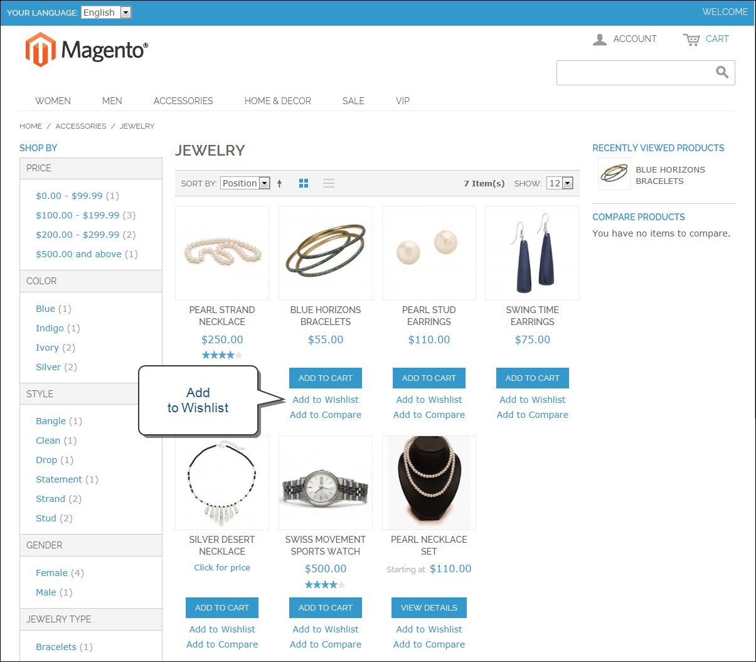The image size is (756, 662).
Task: Switch to grid view
Action: click(x=304, y=183)
